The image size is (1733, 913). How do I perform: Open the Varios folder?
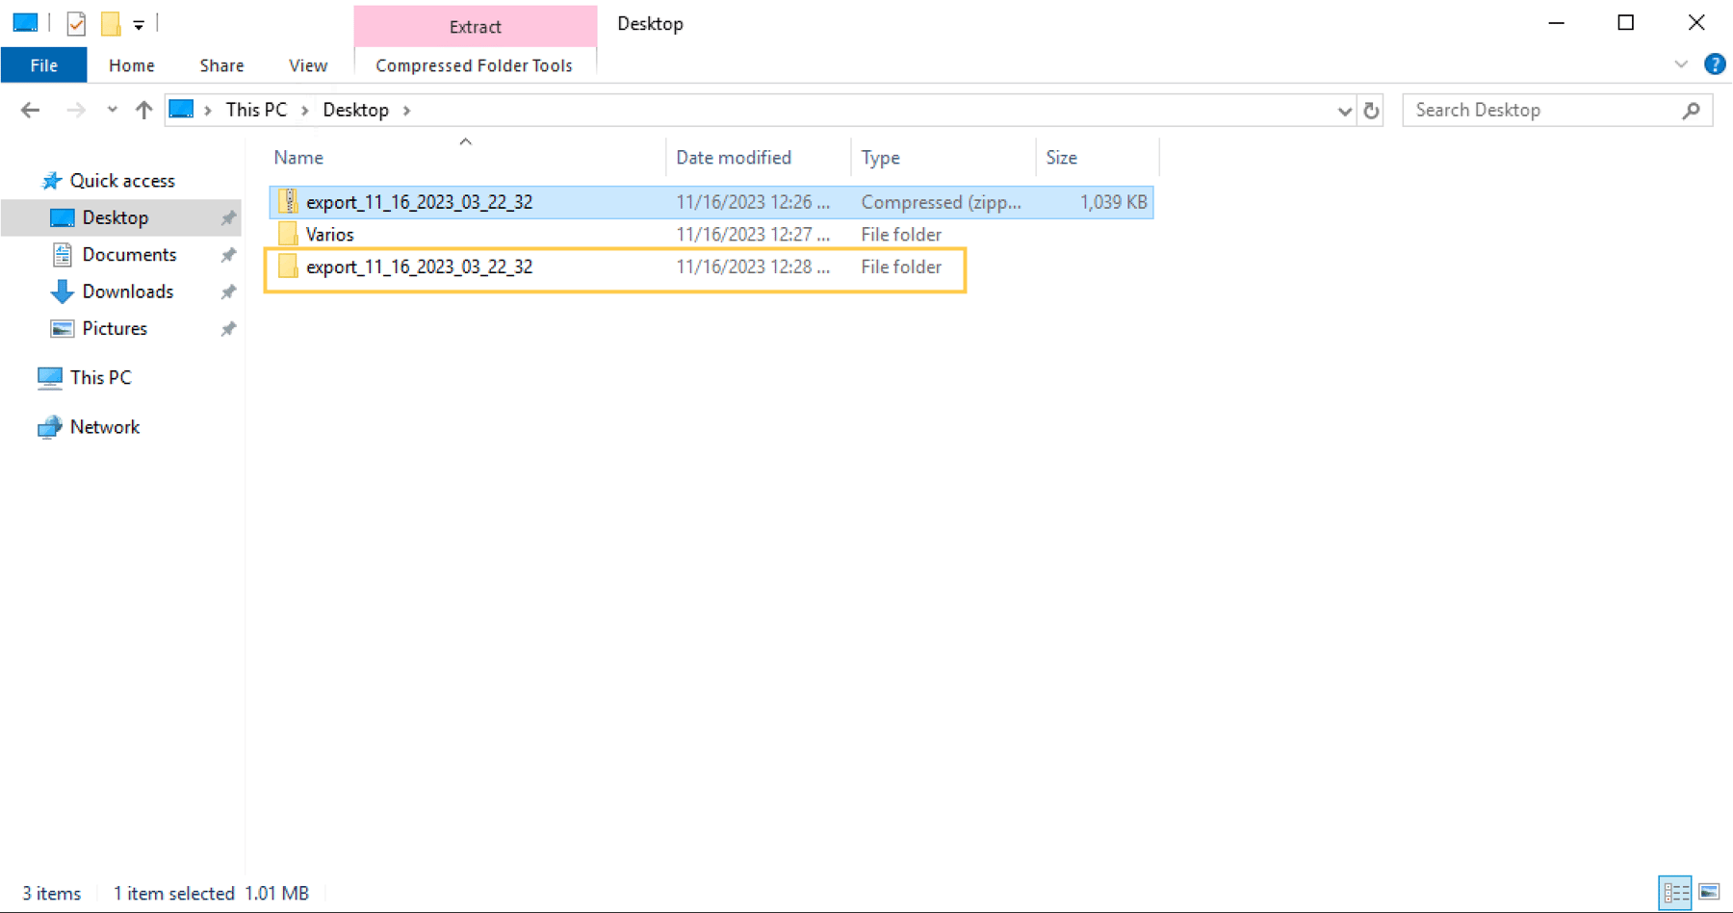tap(329, 234)
